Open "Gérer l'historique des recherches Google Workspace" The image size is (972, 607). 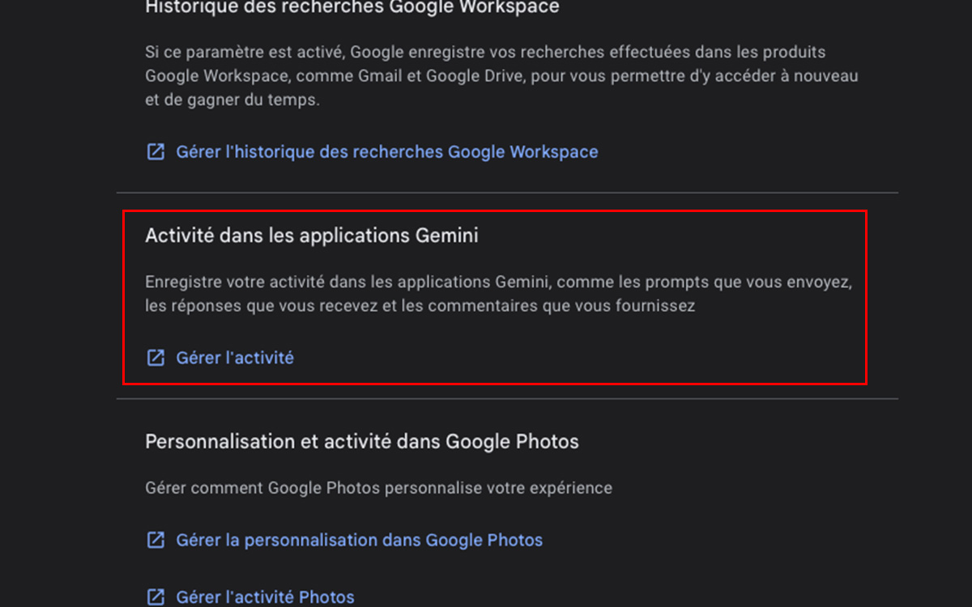tap(387, 151)
